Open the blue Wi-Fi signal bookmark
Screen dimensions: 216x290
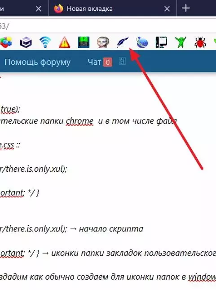click(x=45, y=42)
